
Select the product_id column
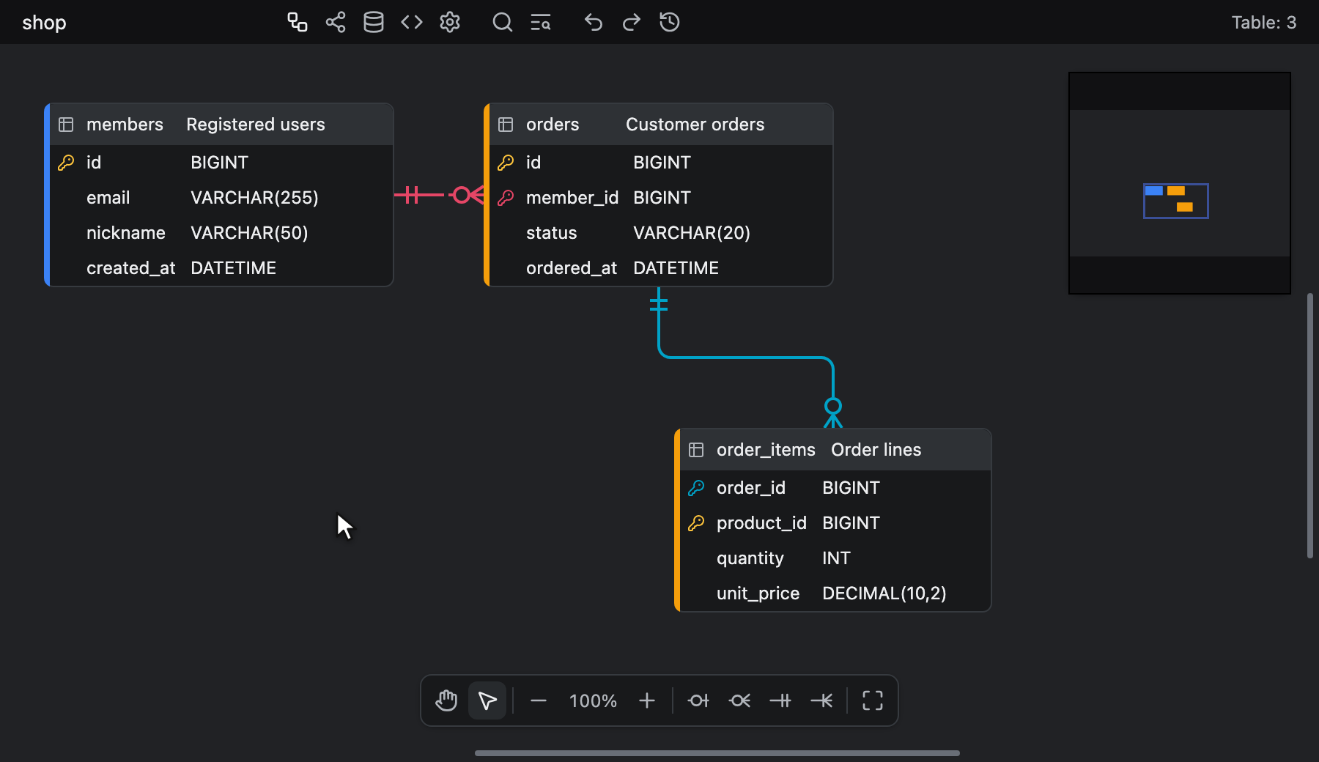[835, 523]
